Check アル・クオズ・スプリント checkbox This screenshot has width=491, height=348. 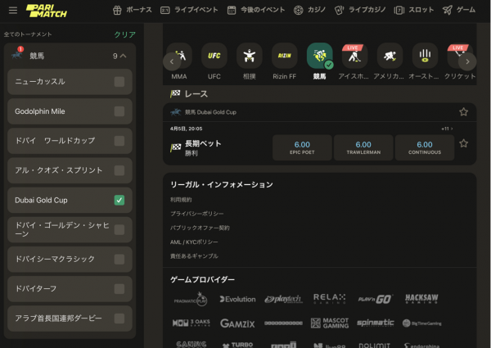click(x=119, y=170)
